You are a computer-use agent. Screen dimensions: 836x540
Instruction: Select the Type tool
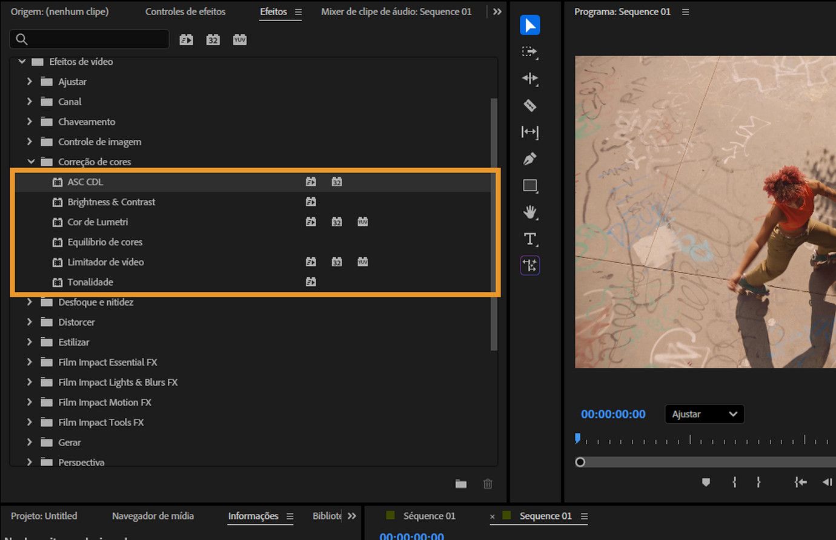529,239
